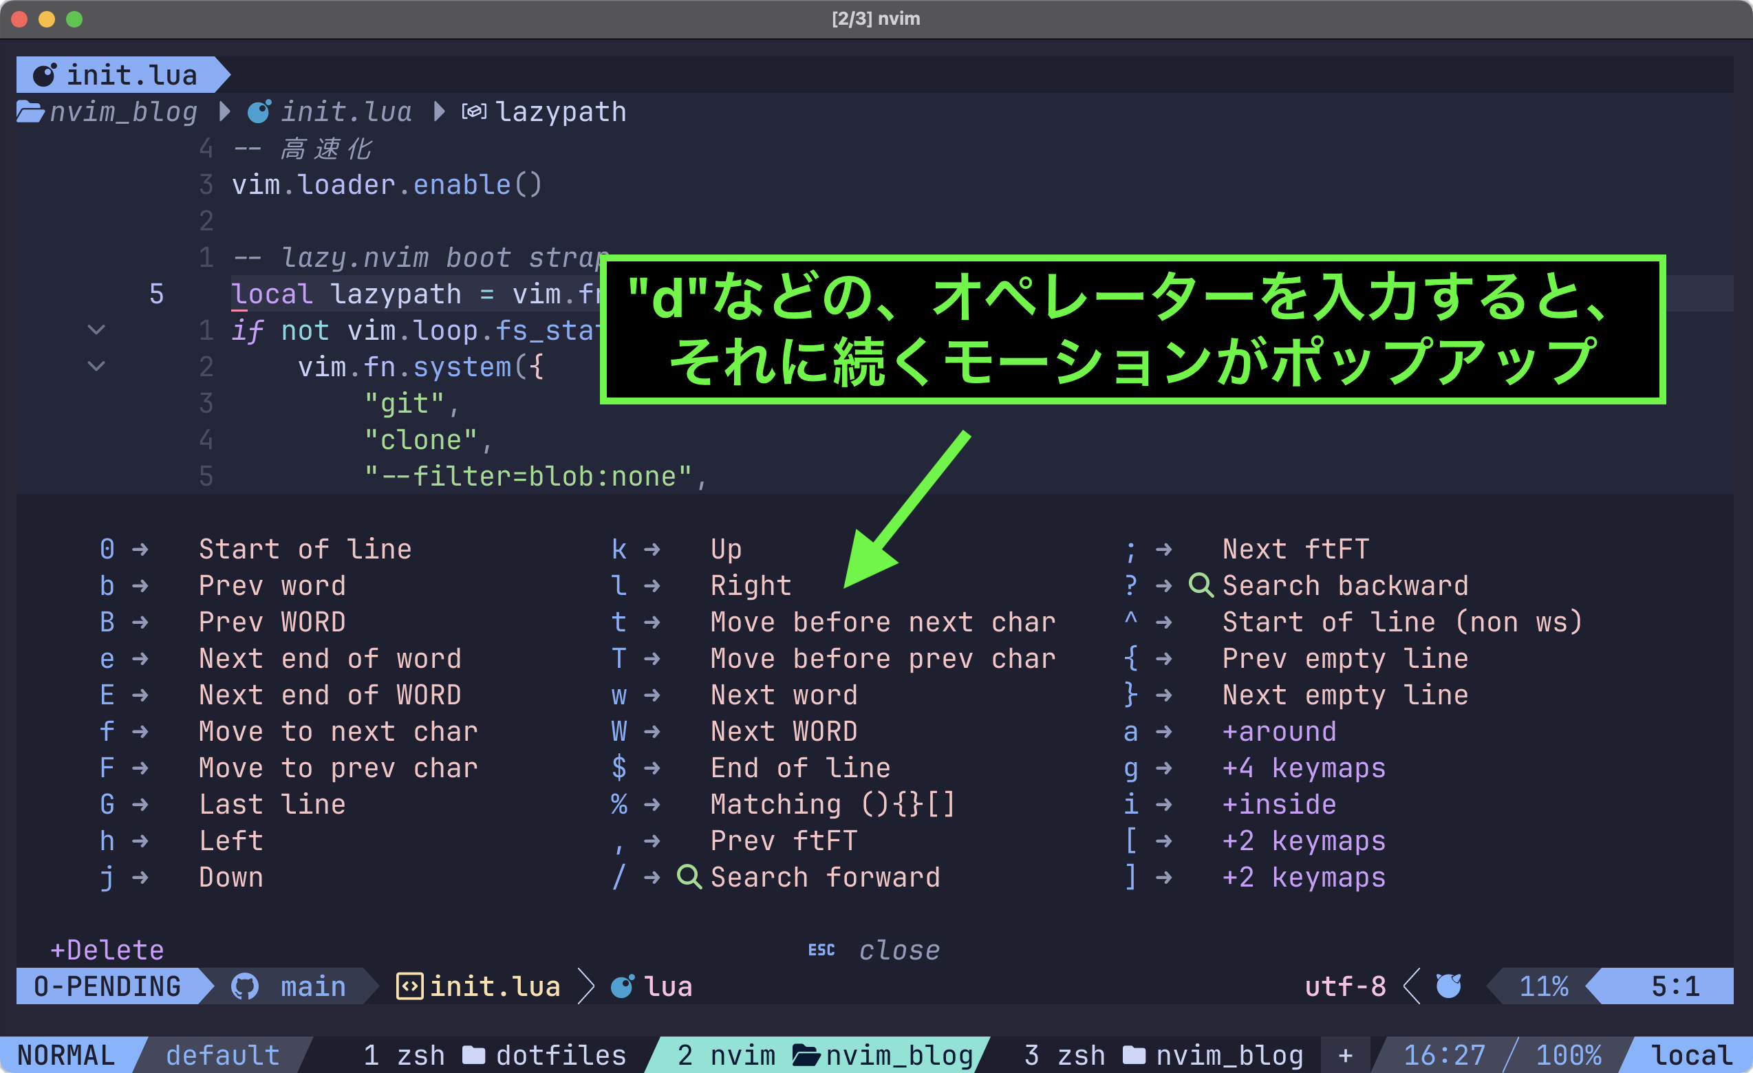The height and width of the screenshot is (1073, 1753).
Task: Click the 'Prev empty line' entry
Action: click(1345, 658)
